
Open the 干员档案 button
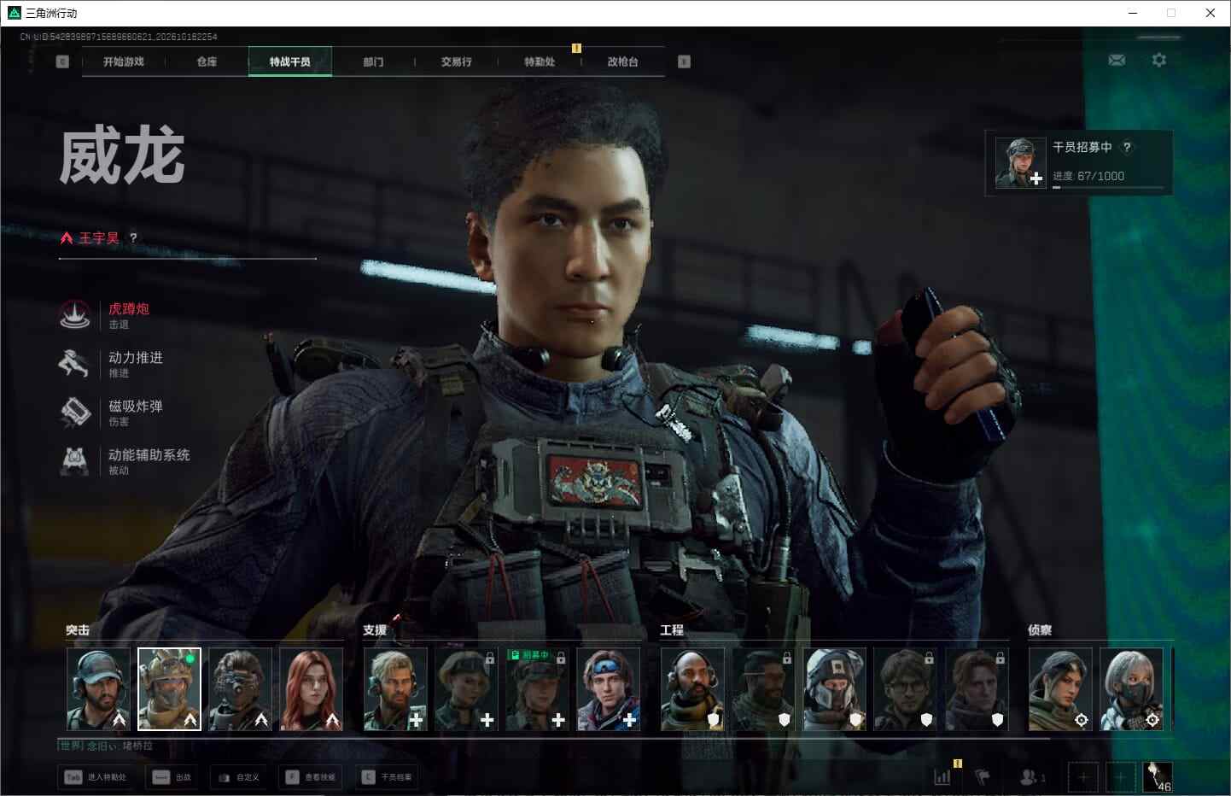click(x=388, y=777)
